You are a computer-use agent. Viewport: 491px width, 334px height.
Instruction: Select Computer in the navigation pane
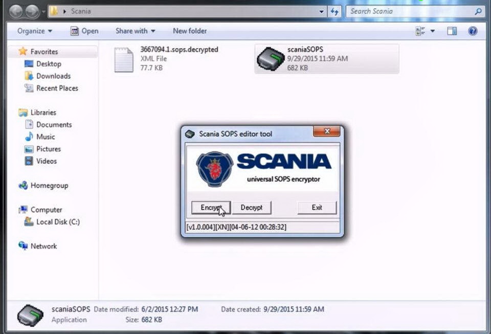47,210
